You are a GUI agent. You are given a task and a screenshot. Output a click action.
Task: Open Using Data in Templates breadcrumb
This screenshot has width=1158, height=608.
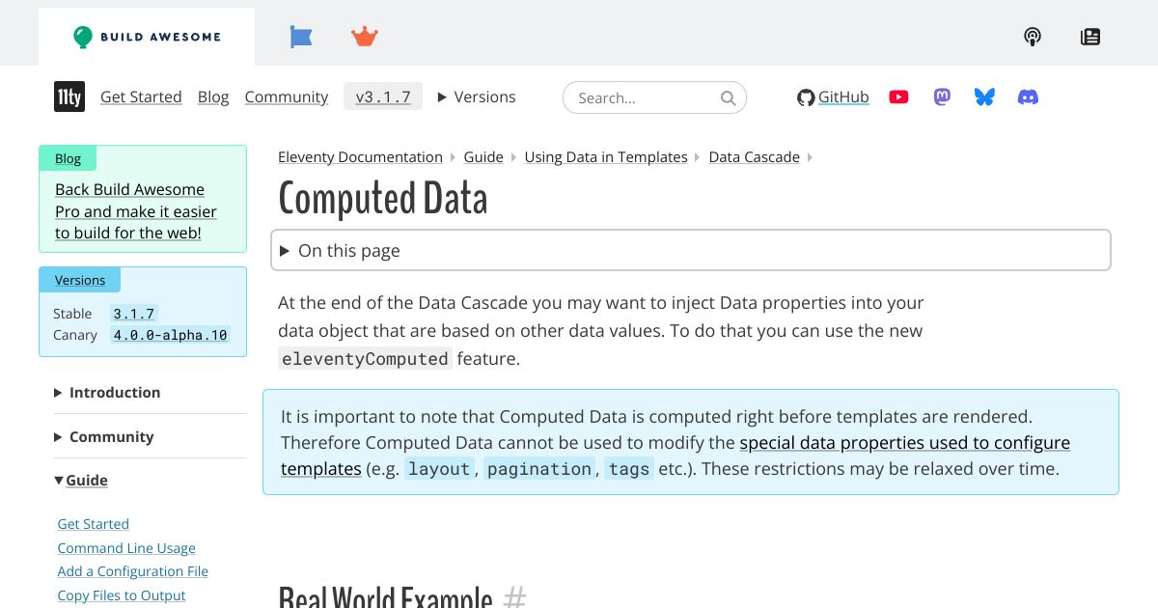pyautogui.click(x=606, y=156)
